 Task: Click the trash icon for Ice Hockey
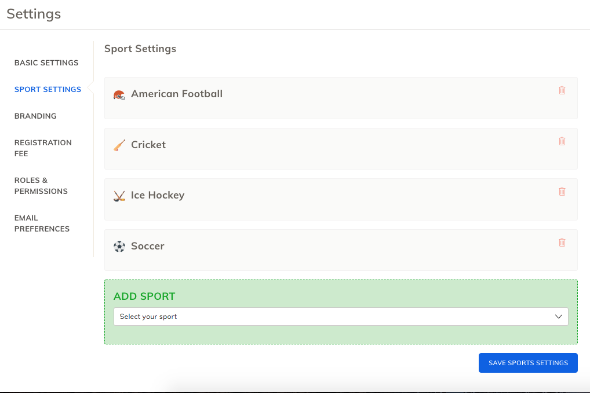tap(562, 192)
